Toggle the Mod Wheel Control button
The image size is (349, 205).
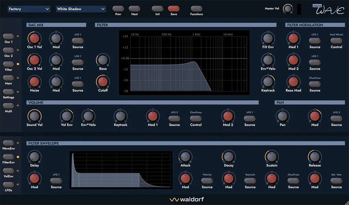click(336, 40)
